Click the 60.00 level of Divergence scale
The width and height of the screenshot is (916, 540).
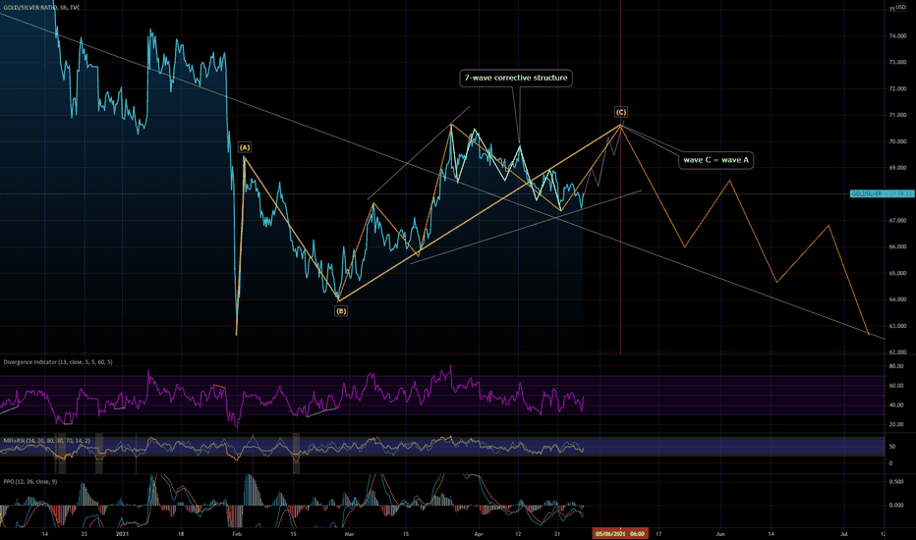coord(896,386)
